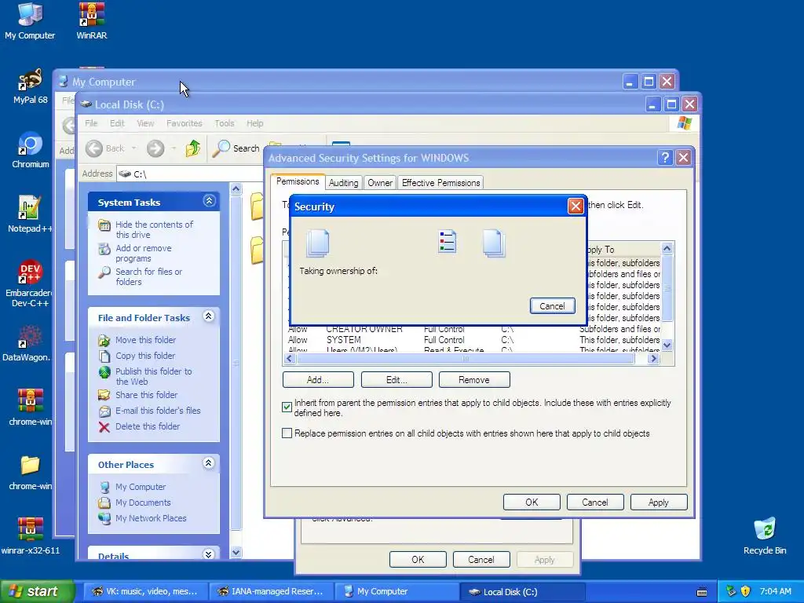Viewport: 804px width, 603px height.
Task: Open the MyPal 68 browser shortcut
Action: (30, 86)
